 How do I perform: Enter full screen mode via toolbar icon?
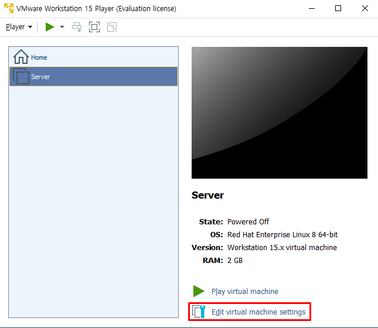coord(94,27)
